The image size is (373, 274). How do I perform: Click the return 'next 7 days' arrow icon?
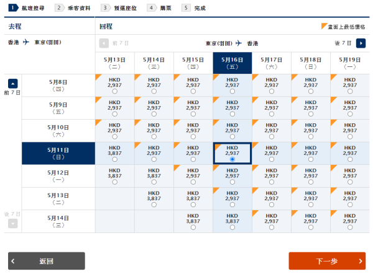click(361, 43)
